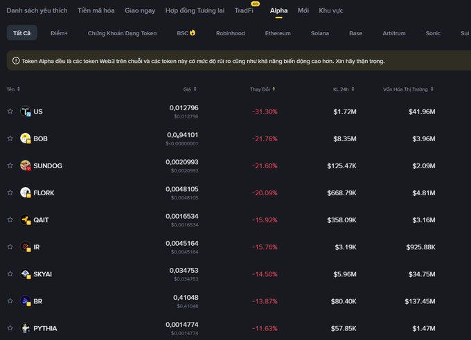
Task: Click the PYTHIA token name
Action: (45, 328)
